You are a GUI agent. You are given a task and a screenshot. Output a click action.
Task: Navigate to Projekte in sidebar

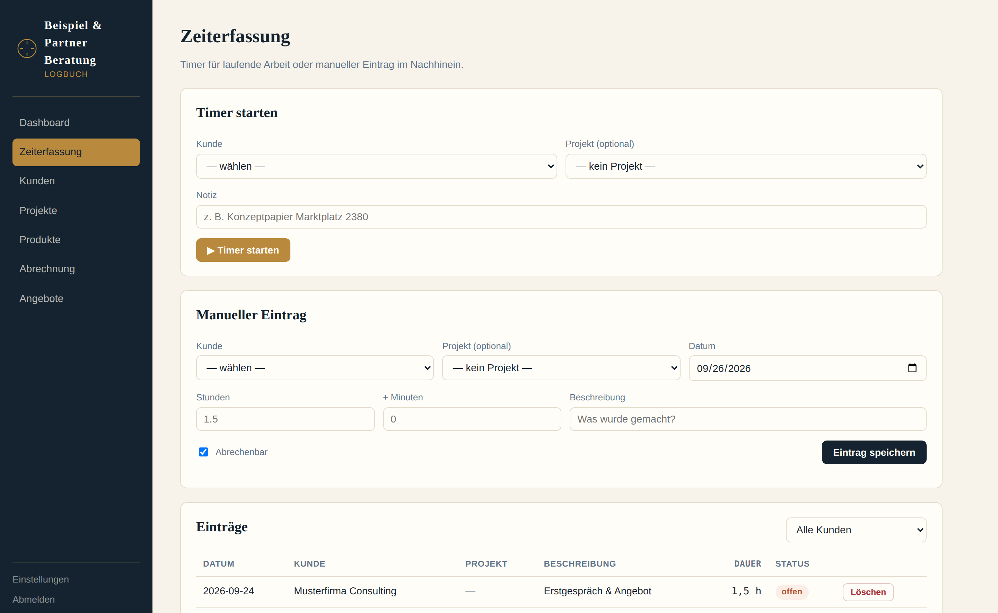(x=76, y=211)
